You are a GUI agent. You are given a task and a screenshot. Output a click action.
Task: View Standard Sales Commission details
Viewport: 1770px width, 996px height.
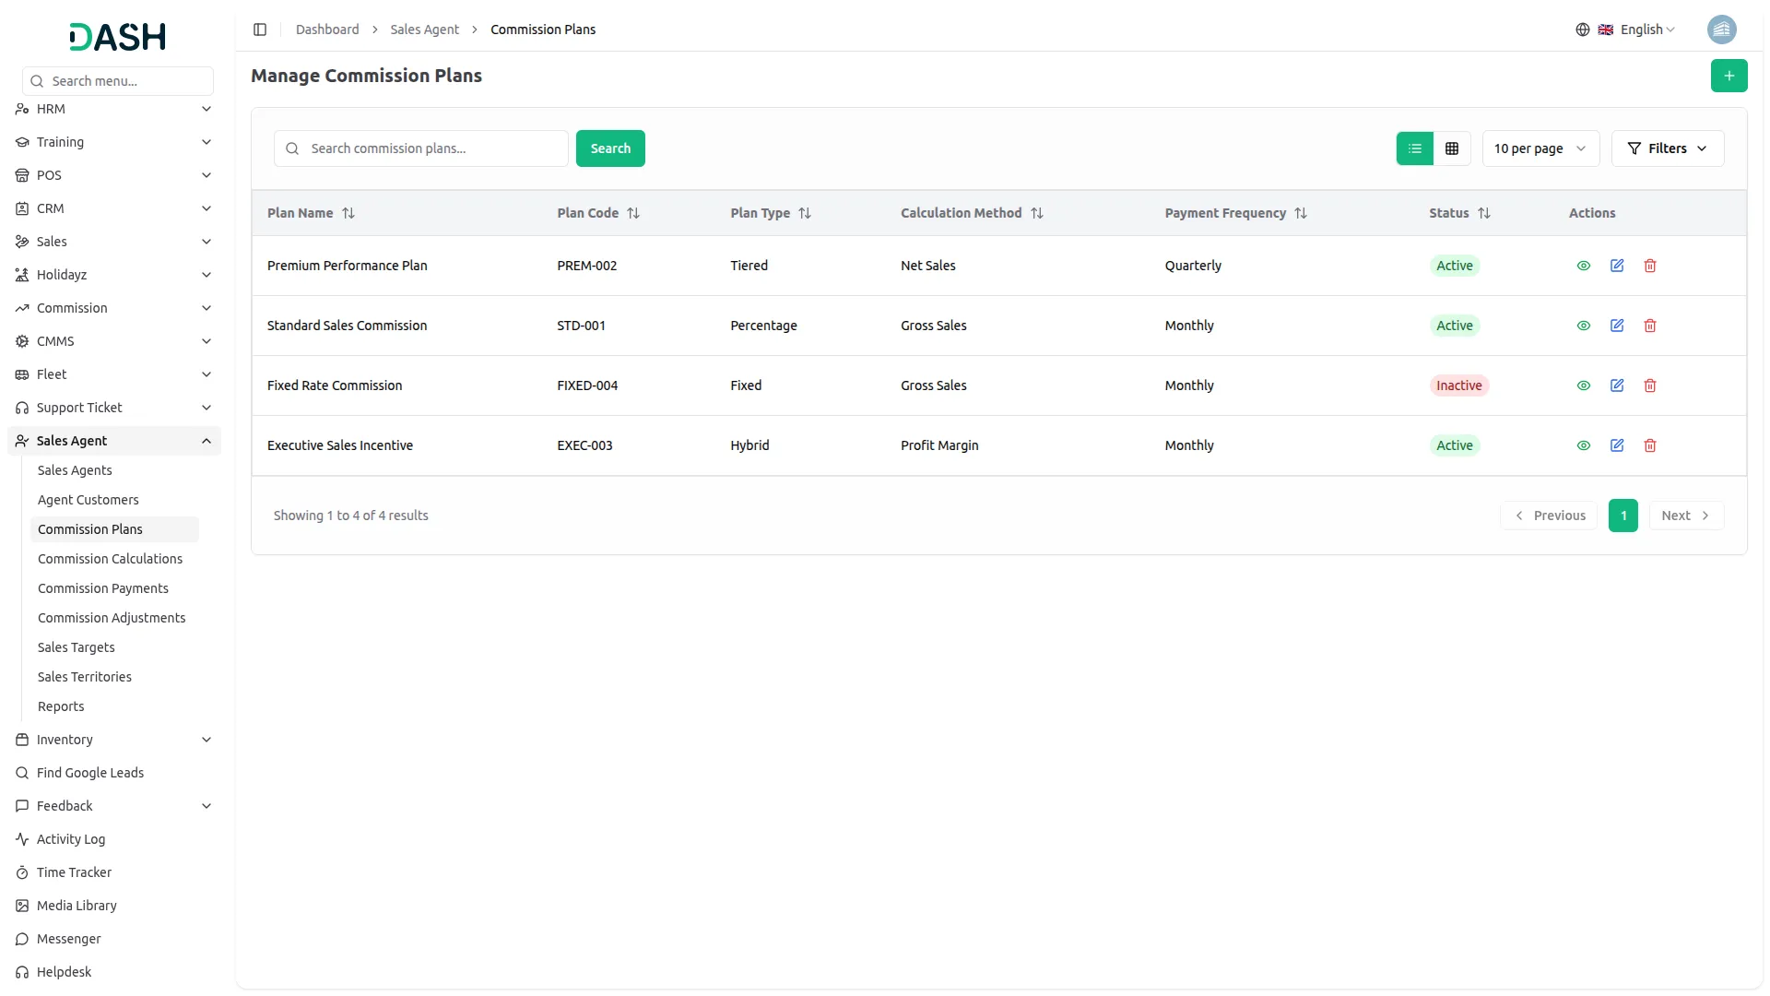click(x=1583, y=326)
